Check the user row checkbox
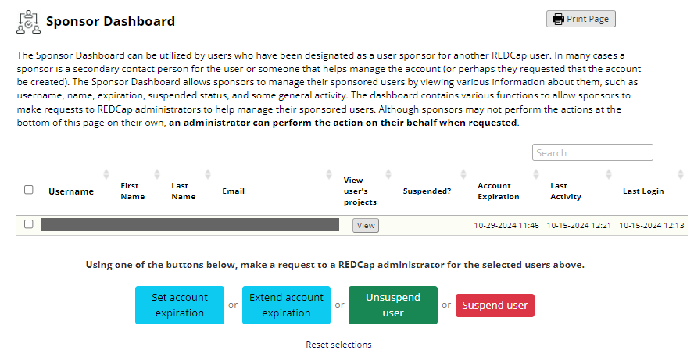The image size is (694, 354). 29,224
